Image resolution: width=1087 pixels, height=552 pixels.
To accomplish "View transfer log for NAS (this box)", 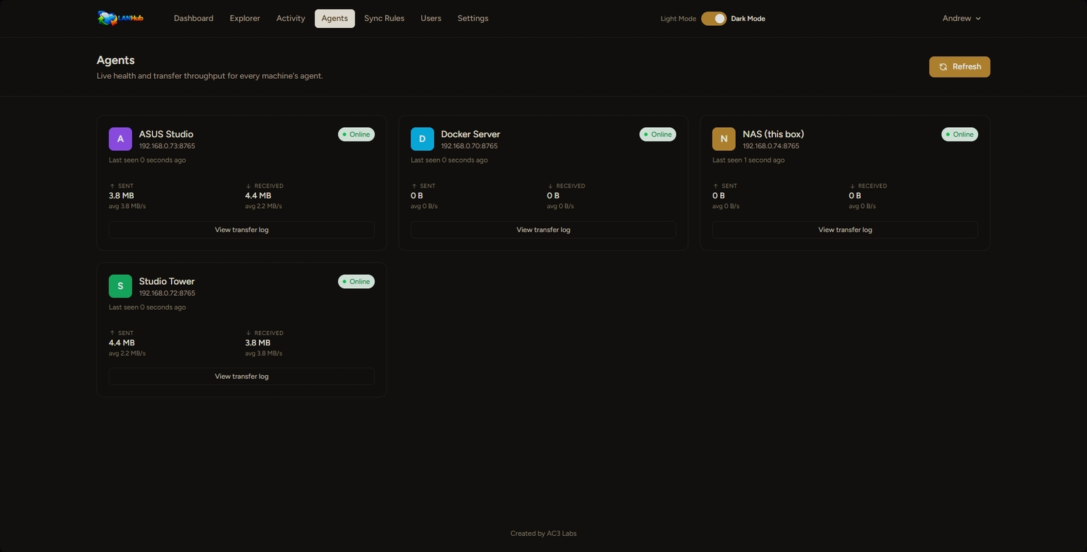I will pyautogui.click(x=844, y=230).
